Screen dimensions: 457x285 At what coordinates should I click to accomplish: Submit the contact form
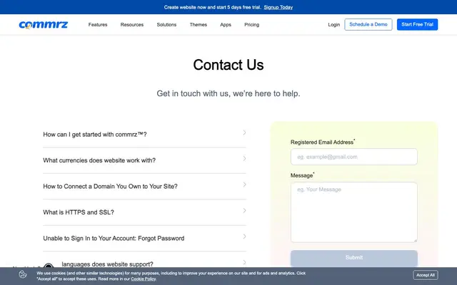point(354,258)
